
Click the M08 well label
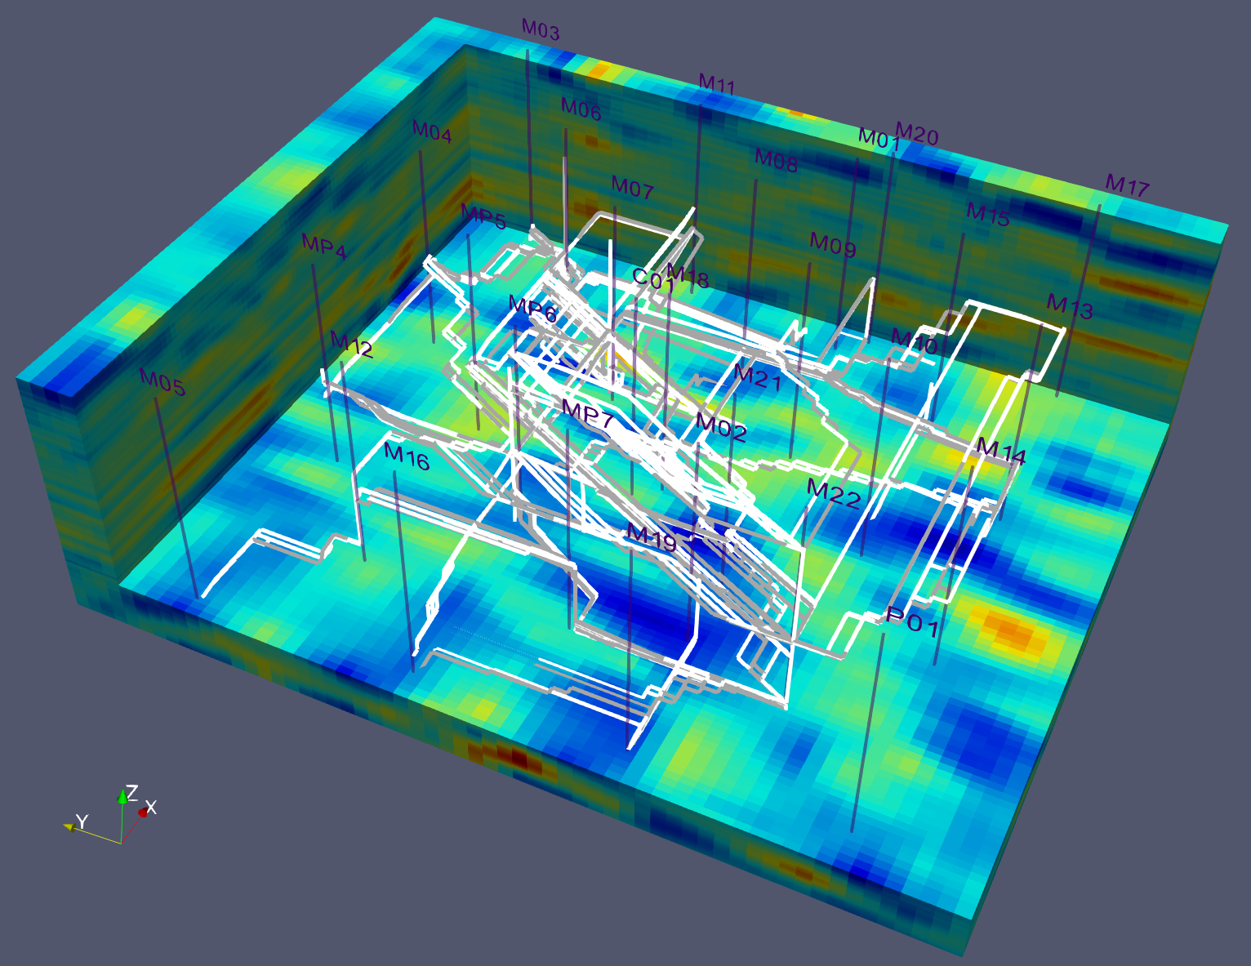[x=776, y=160]
